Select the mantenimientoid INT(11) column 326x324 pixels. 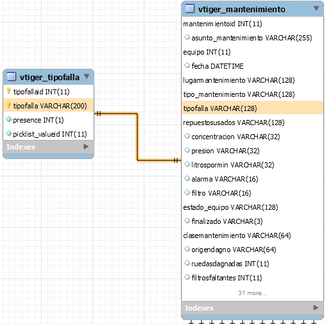tap(252, 24)
